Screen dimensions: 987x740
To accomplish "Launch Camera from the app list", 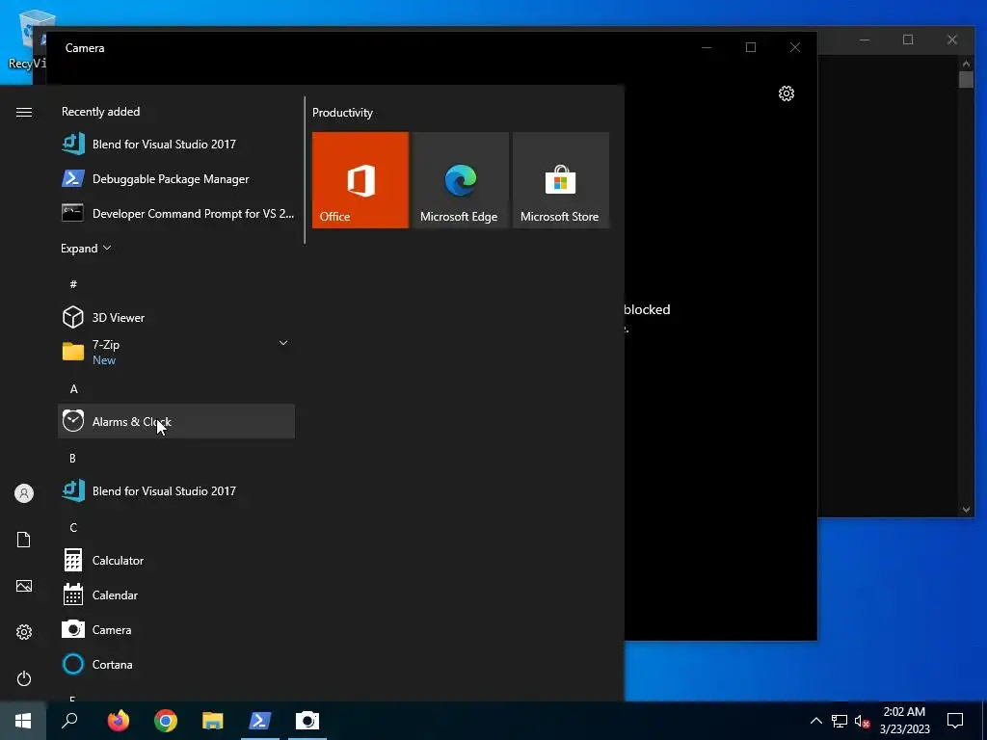I will 176,629.
